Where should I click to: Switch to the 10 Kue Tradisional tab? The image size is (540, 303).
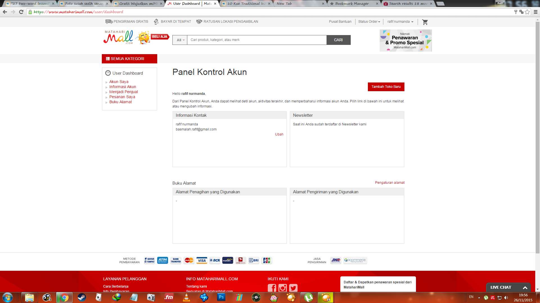[246, 4]
